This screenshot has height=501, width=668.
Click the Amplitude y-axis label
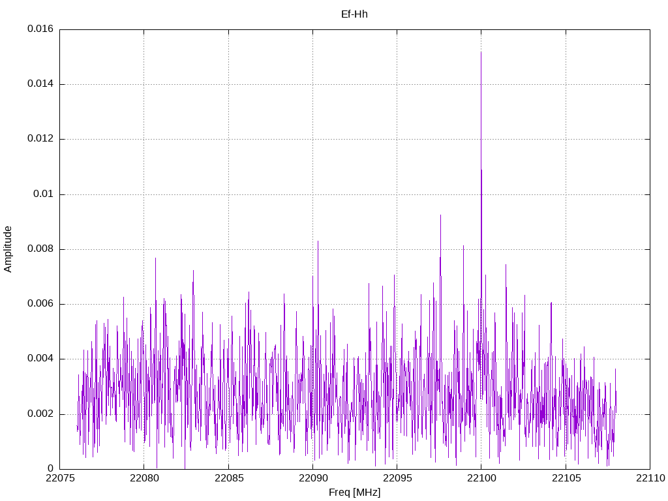[8, 249]
